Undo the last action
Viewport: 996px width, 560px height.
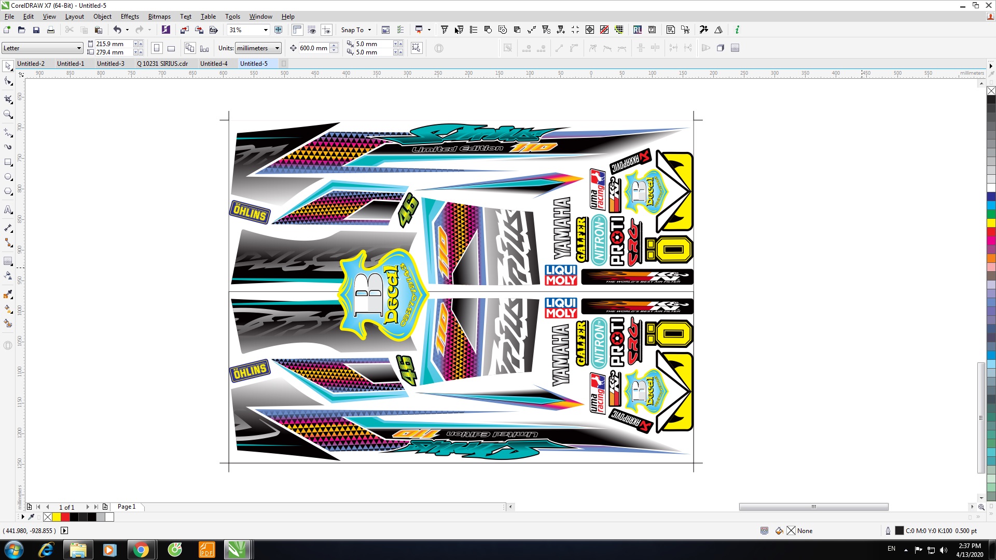click(117, 30)
